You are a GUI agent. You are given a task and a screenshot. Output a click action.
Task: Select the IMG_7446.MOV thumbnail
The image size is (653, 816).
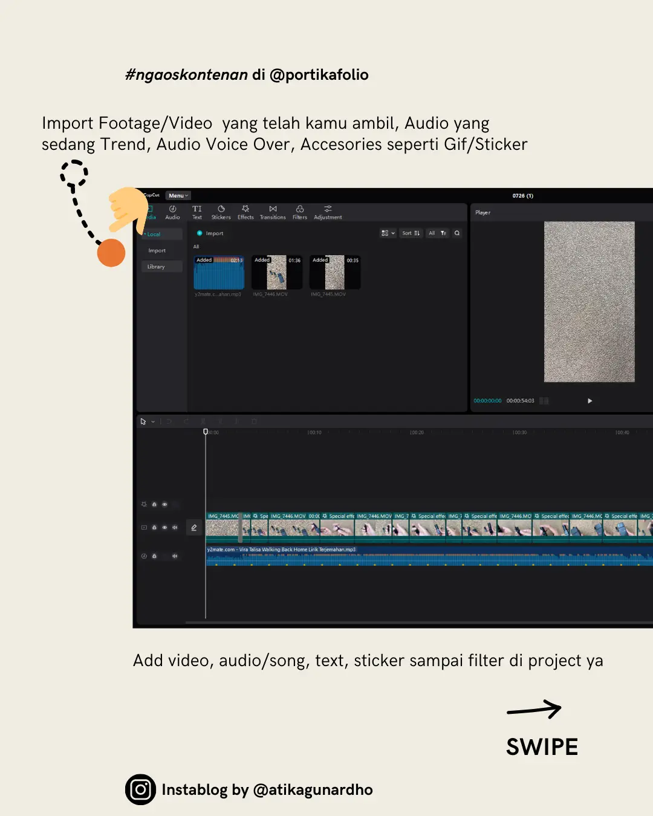click(x=276, y=273)
